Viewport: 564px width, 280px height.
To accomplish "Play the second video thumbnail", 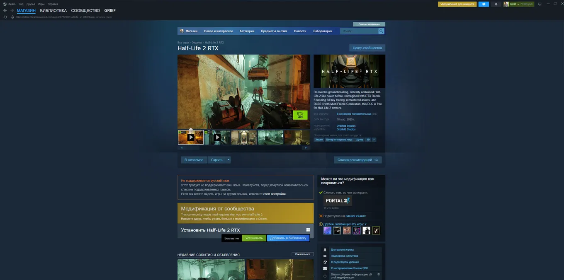I will tap(217, 137).
